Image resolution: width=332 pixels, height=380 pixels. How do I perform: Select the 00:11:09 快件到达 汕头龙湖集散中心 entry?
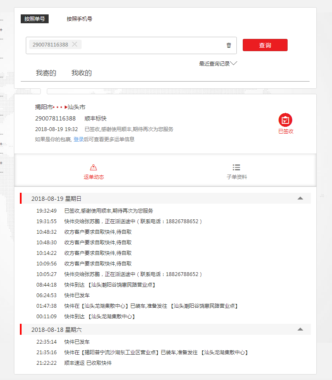tap(86, 317)
